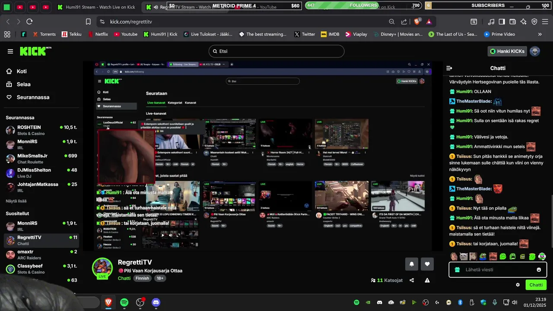This screenshot has width=553, height=311.
Task: Collapse the Chatti panel with the arrow icon
Action: [449, 68]
